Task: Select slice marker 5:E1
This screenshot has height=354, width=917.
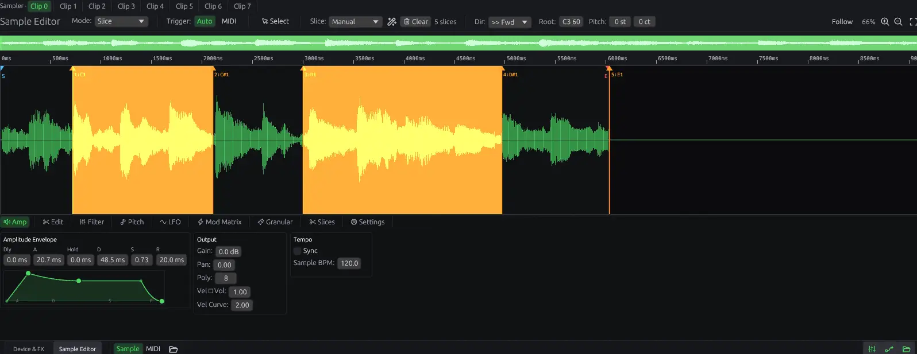Action: click(617, 75)
